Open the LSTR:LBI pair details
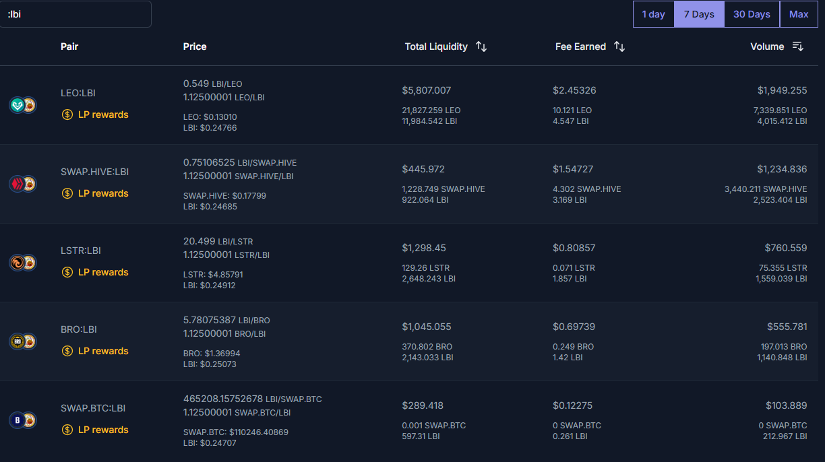825x462 pixels. 80,251
